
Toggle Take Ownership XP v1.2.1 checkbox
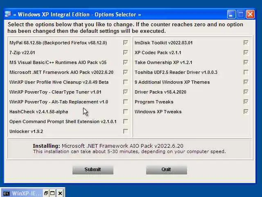tap(246, 62)
